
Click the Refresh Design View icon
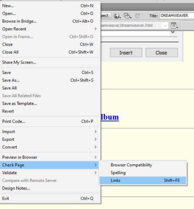[138, 16]
